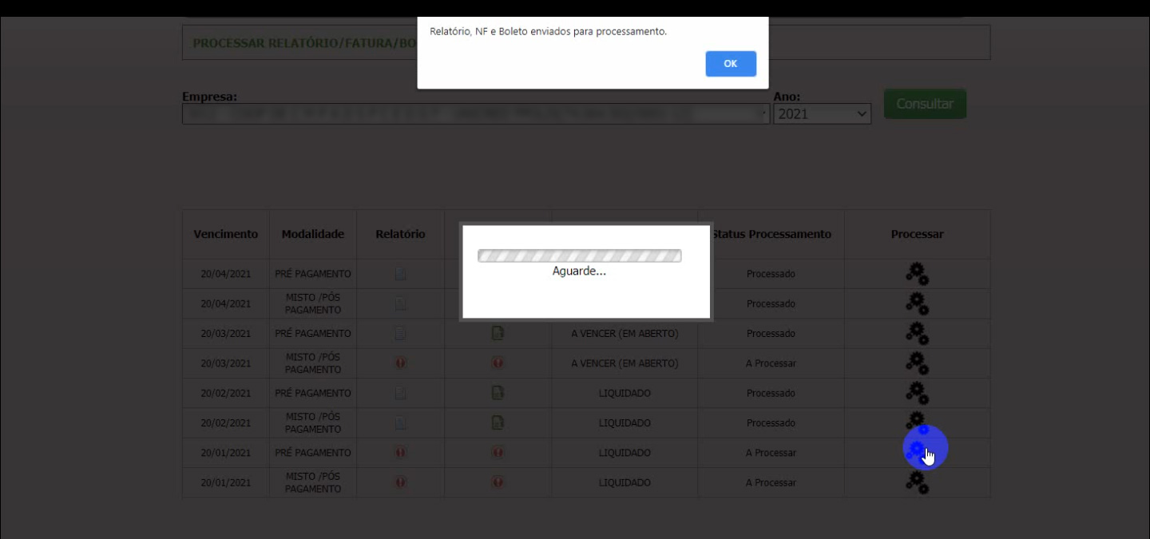Click the Modalidade column header
Image resolution: width=1150 pixels, height=539 pixels.
point(313,234)
